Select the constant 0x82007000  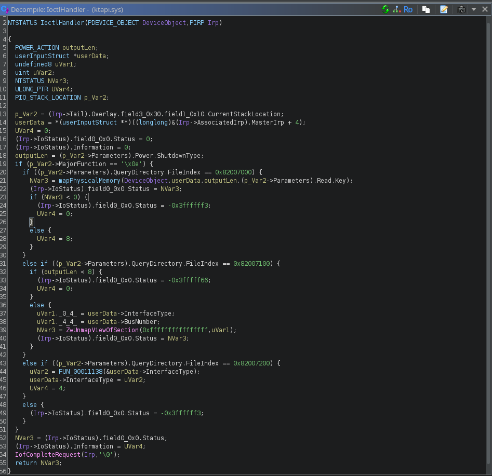233,172
